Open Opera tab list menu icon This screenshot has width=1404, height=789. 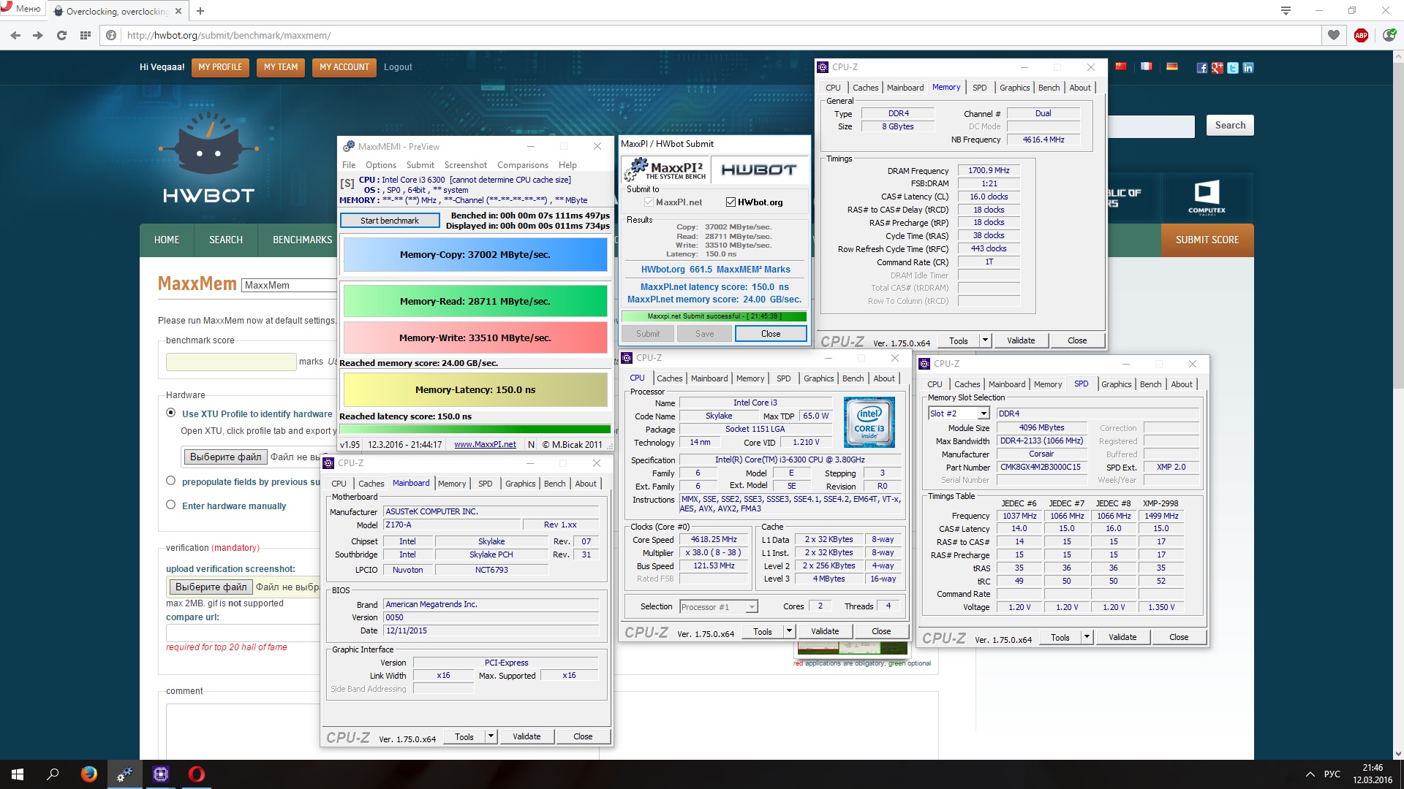click(1286, 10)
